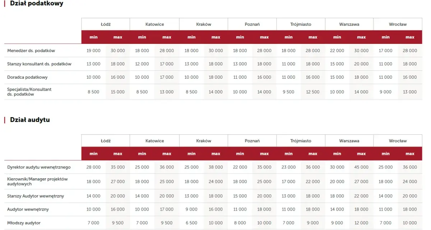This screenshot has height=230, width=431.
Task: Select the Katowice column header in tax table
Action: [x=155, y=24]
